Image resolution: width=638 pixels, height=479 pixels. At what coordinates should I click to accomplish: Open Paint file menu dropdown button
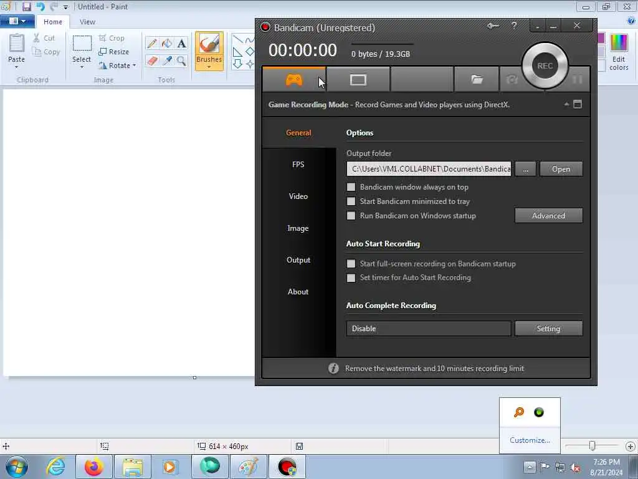(17, 21)
